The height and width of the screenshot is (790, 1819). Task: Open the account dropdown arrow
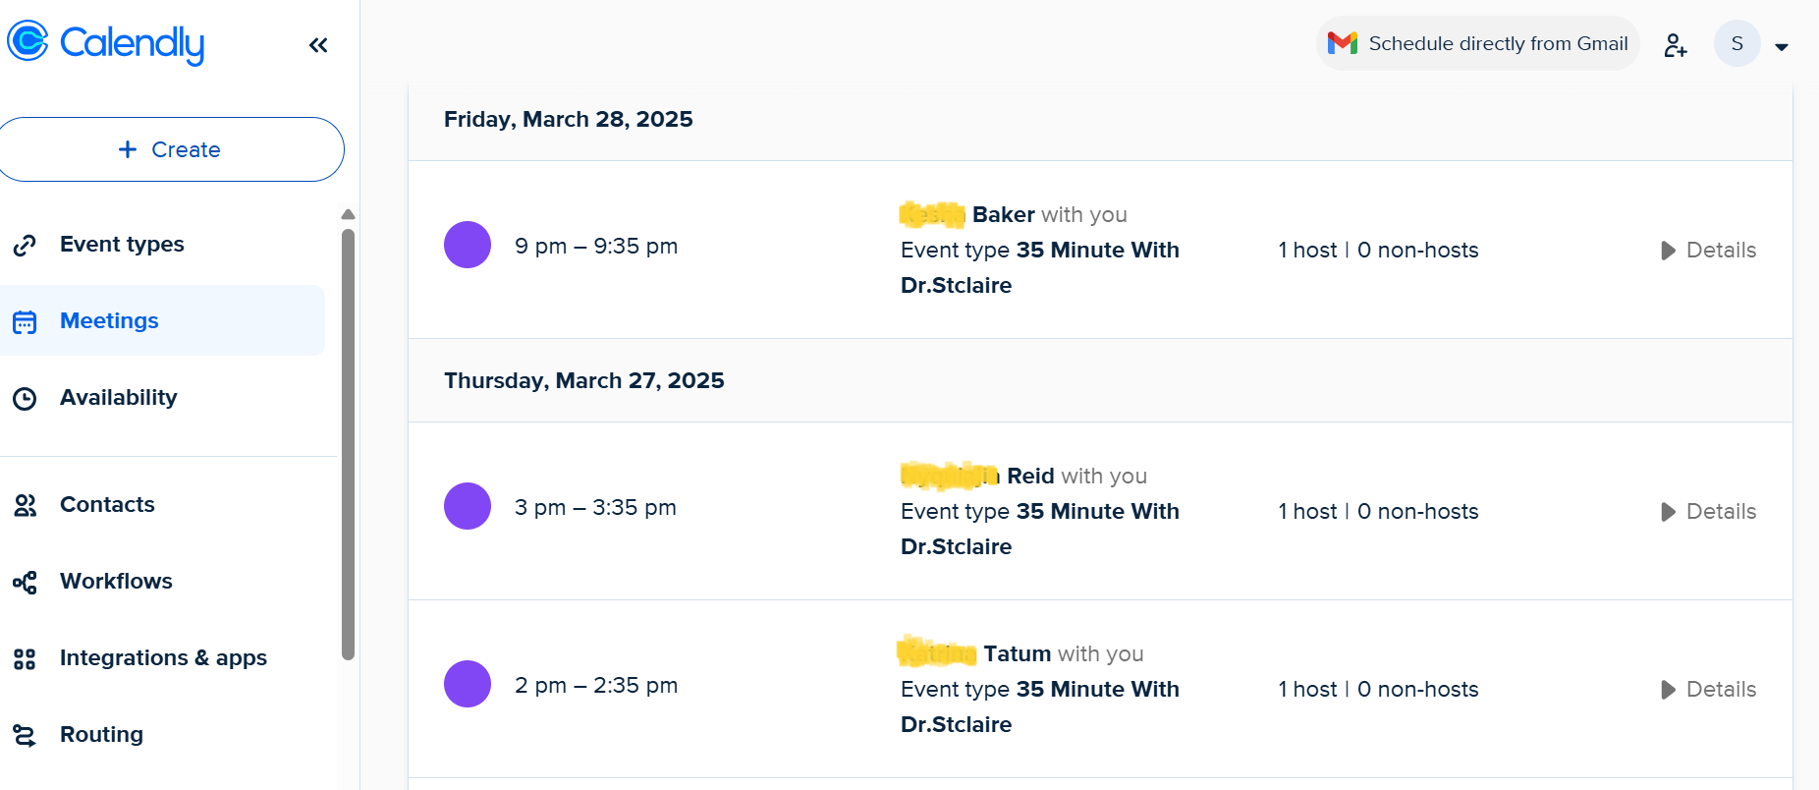(1784, 45)
